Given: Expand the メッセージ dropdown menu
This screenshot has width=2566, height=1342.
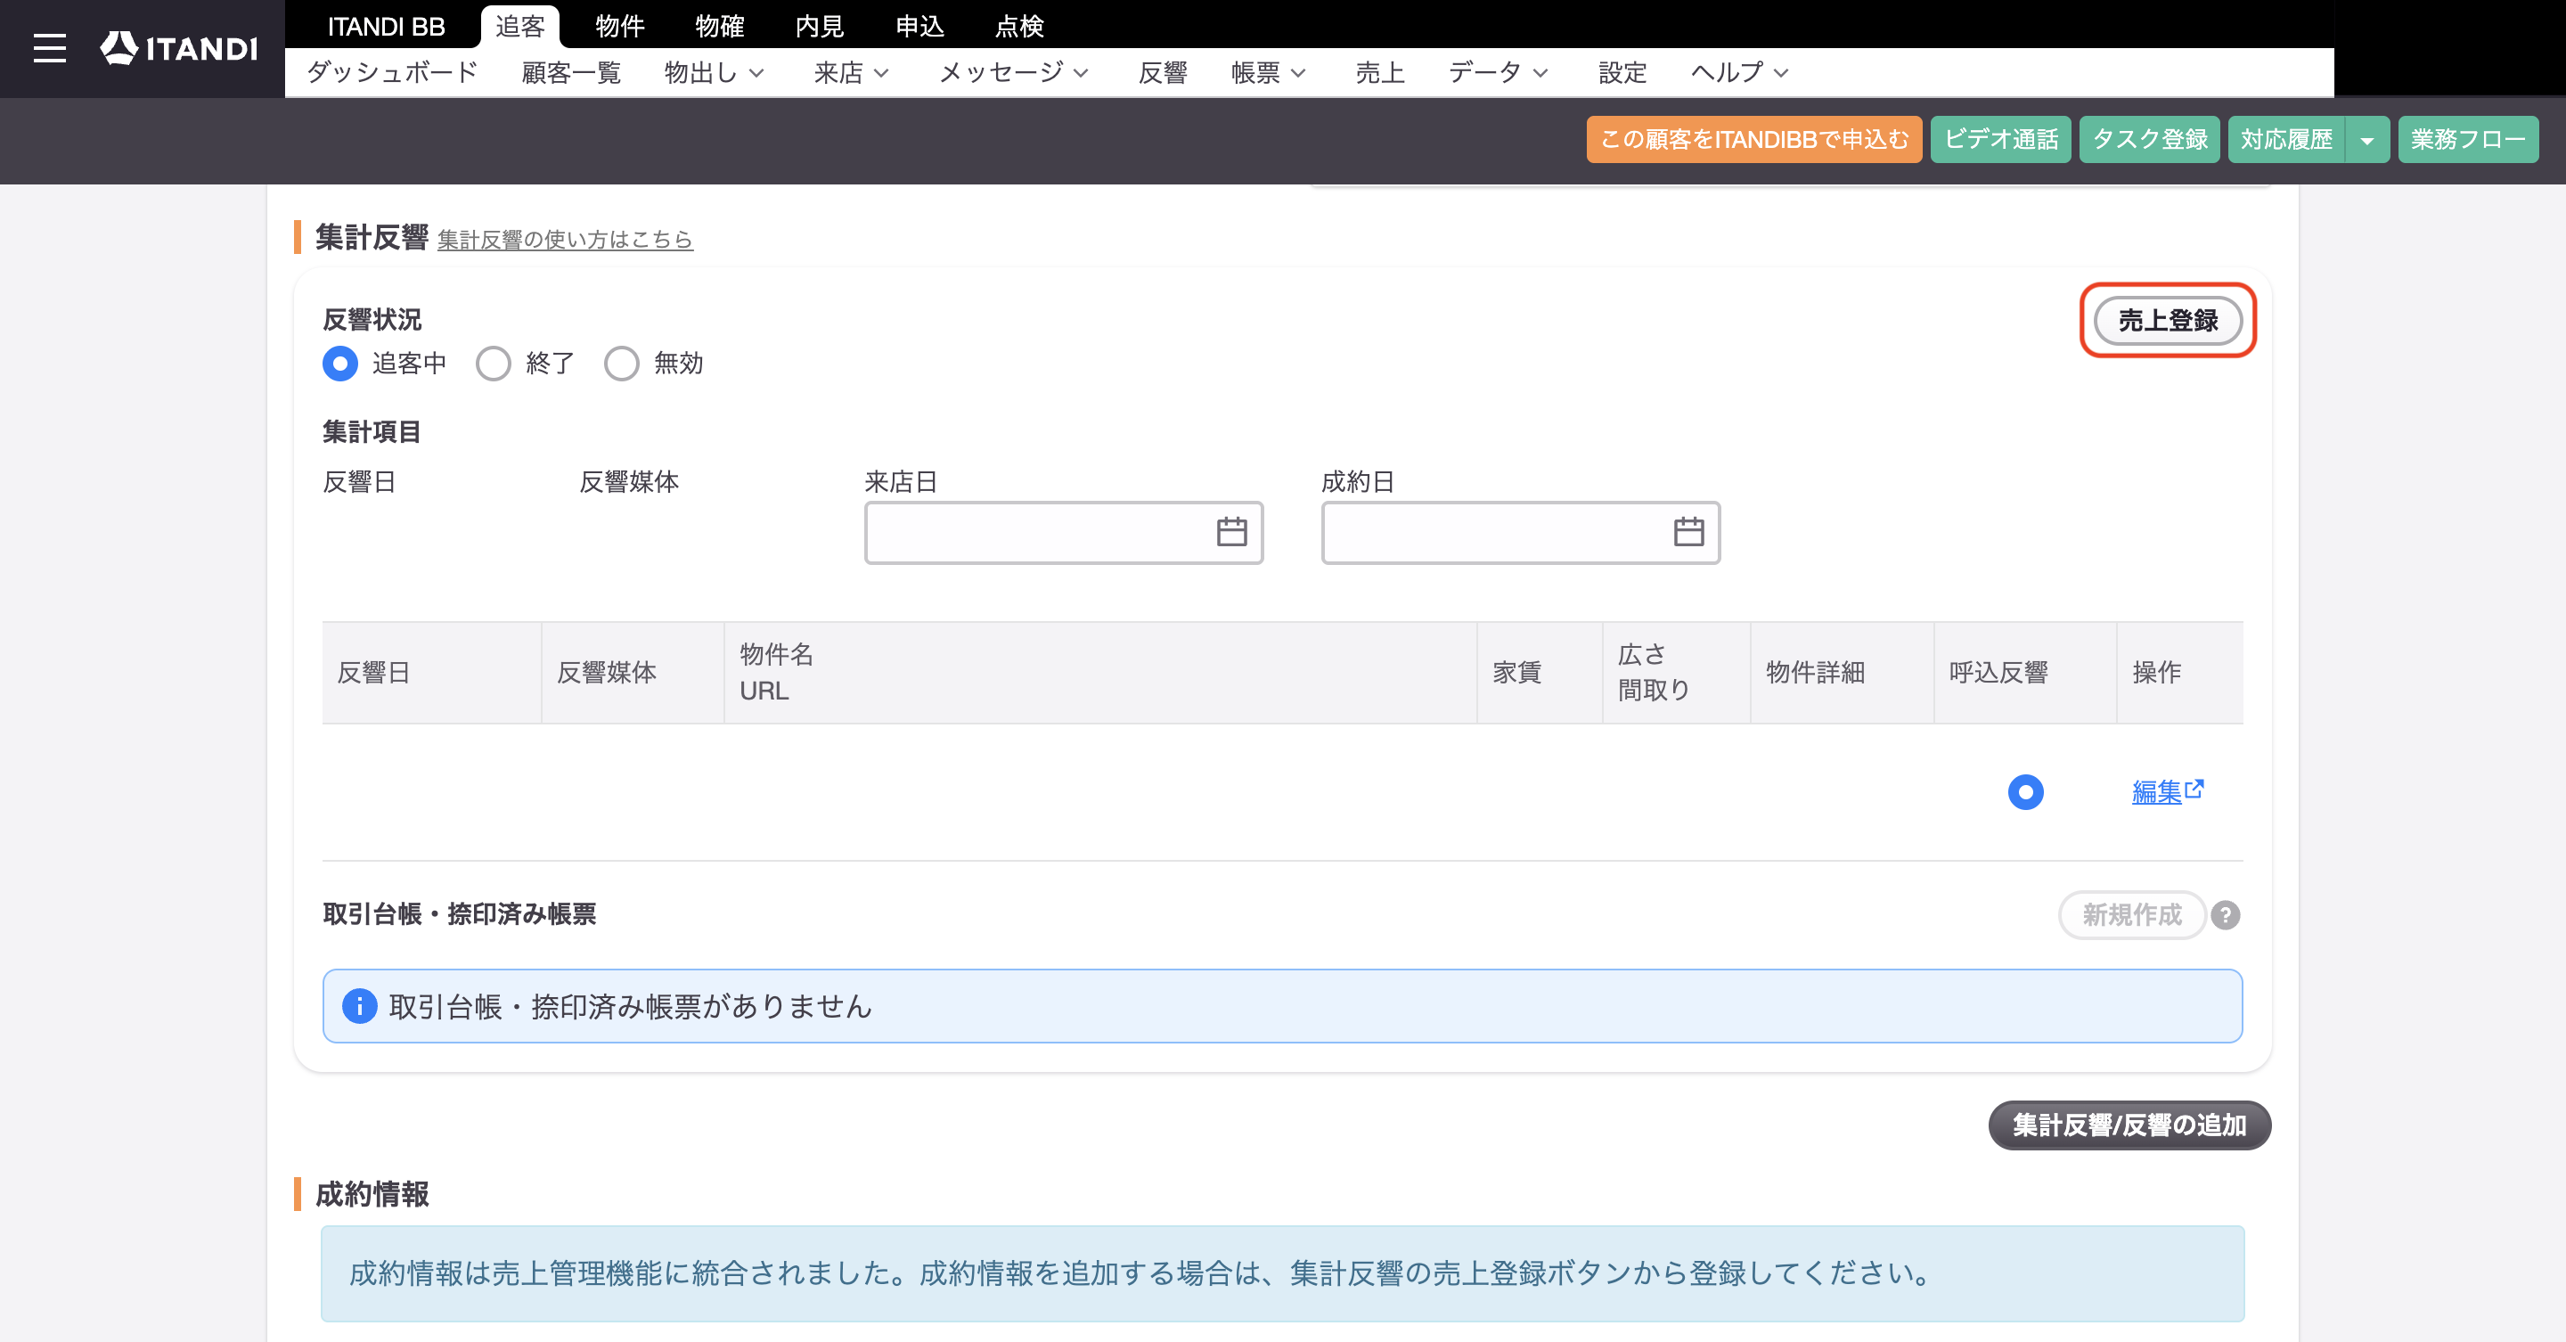Looking at the screenshot, I should 1014,73.
